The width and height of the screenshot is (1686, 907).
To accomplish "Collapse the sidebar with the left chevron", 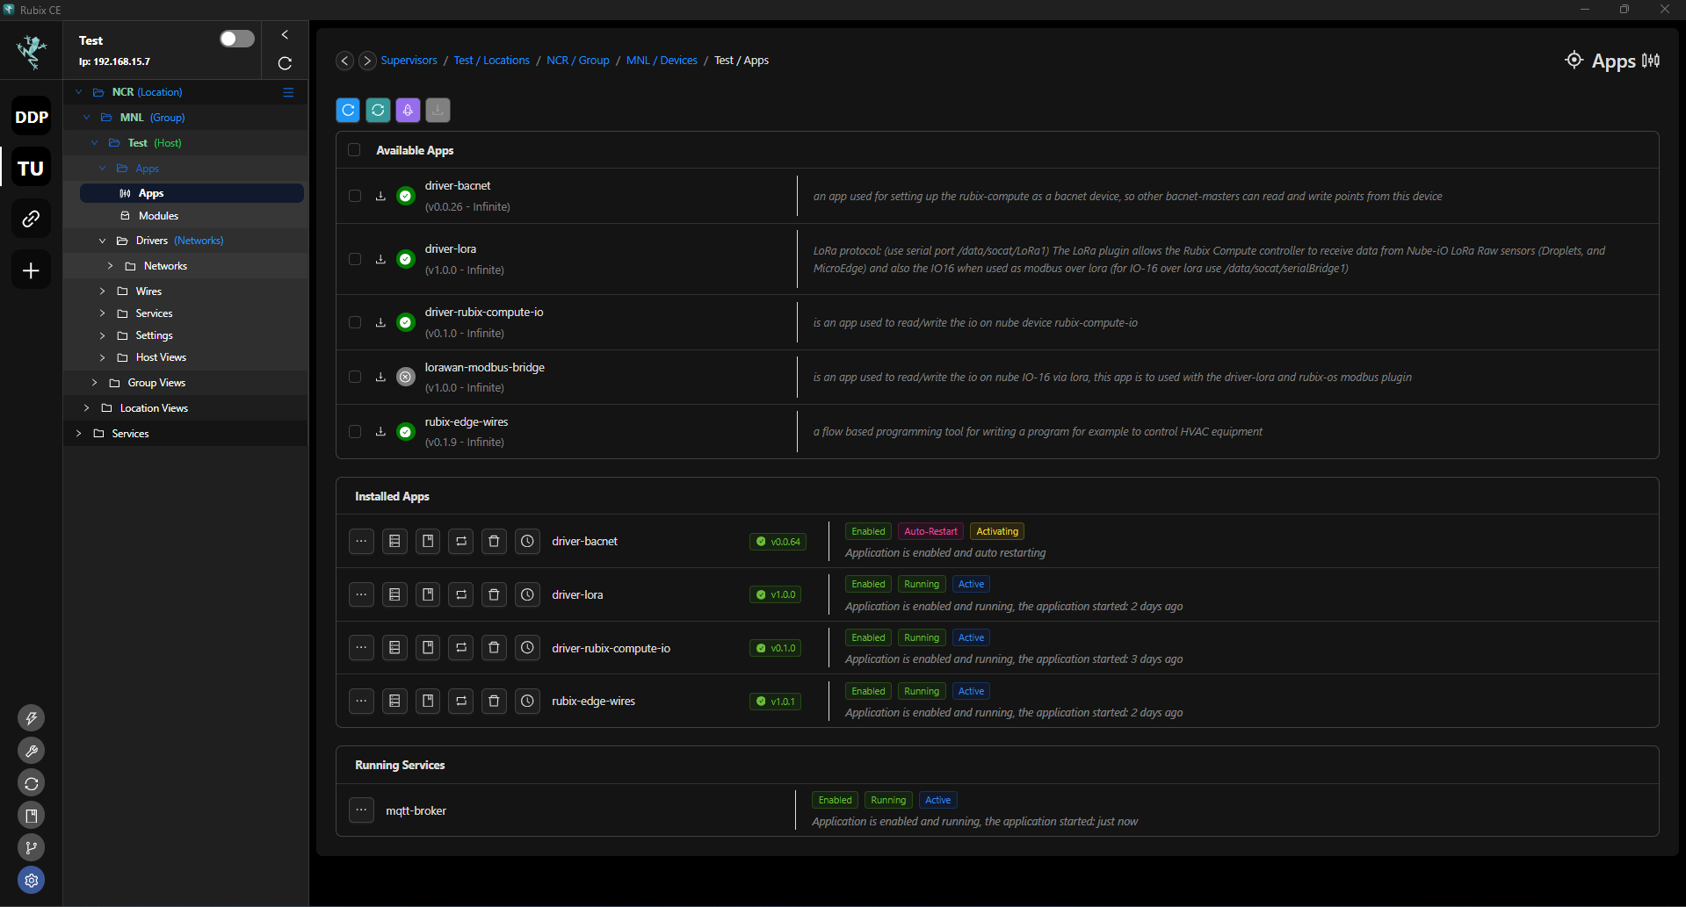I will (285, 35).
